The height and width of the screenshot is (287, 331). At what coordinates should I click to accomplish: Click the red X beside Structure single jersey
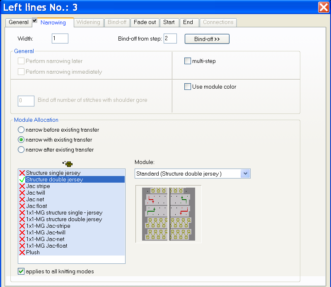pos(22,173)
